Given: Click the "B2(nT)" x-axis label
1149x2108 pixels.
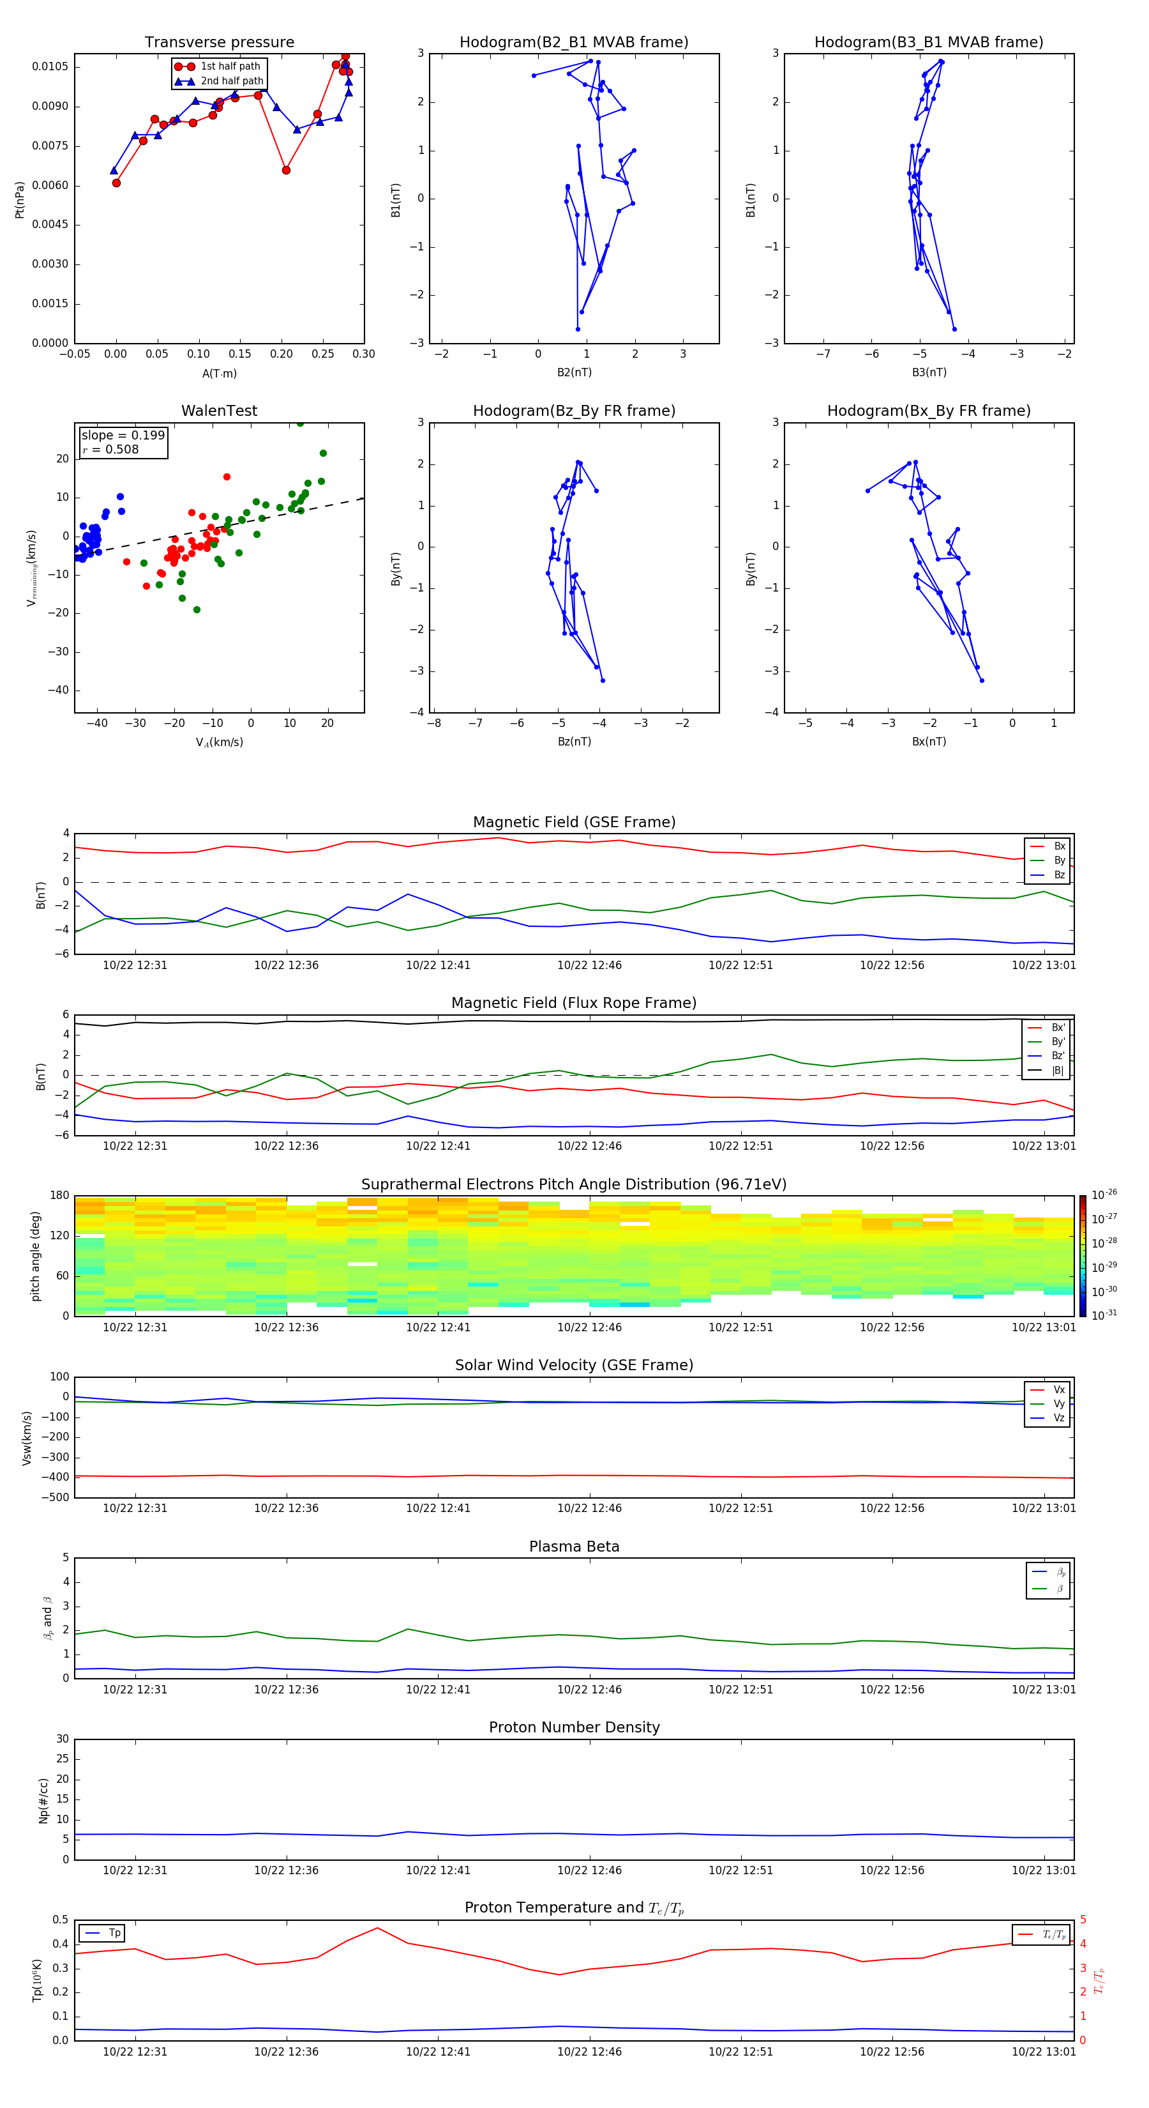Looking at the screenshot, I should (x=574, y=372).
